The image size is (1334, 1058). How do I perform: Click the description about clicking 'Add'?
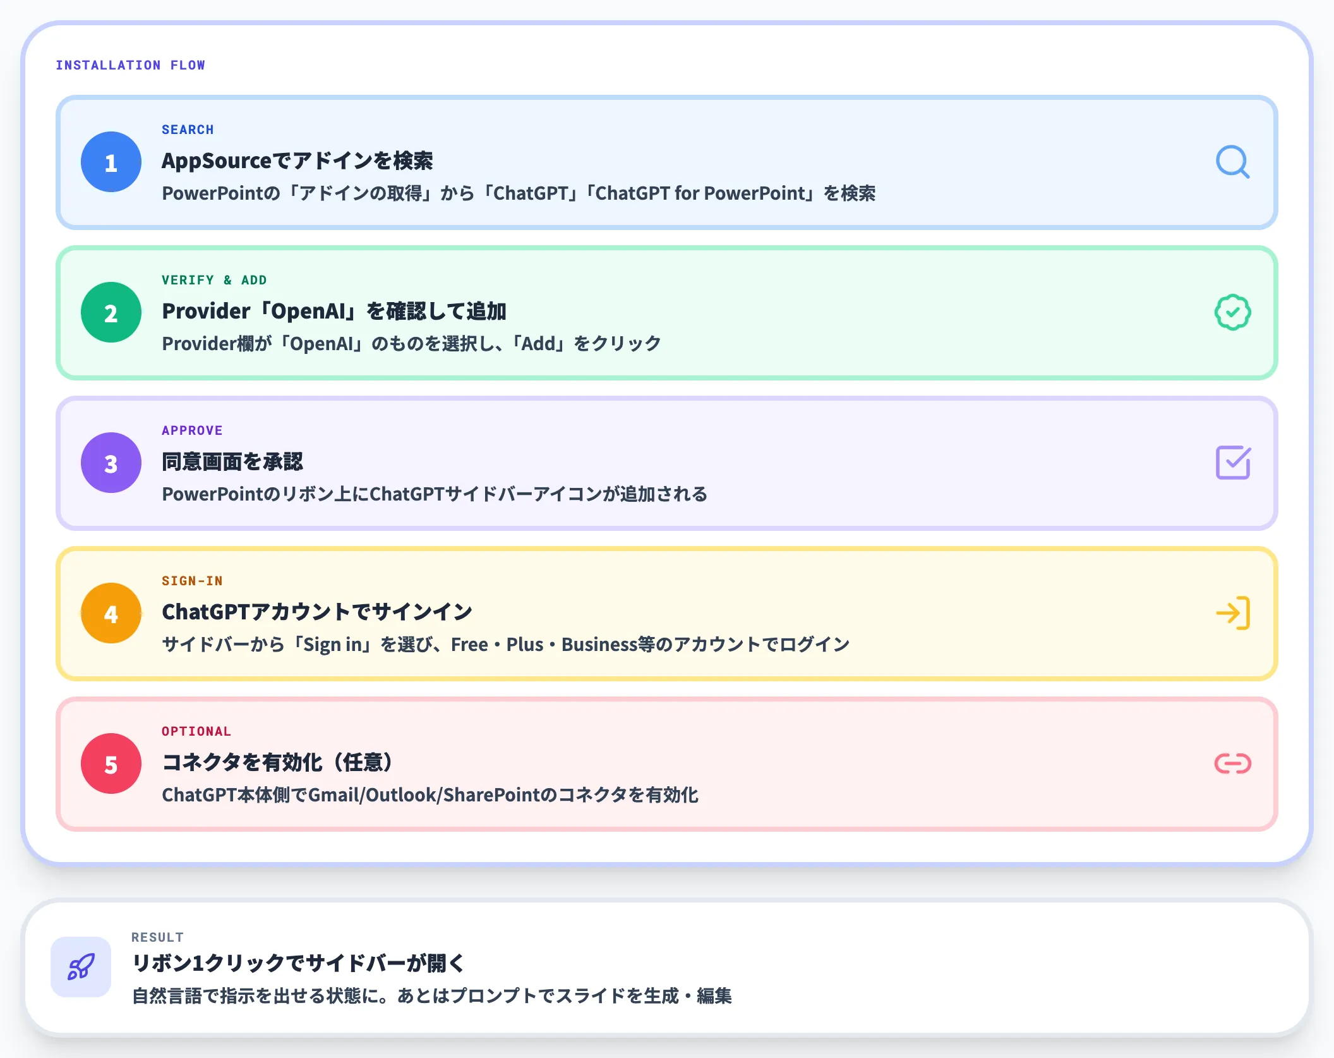pyautogui.click(x=411, y=344)
